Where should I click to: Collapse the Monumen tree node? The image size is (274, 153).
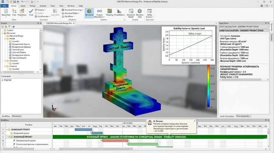(2, 33)
